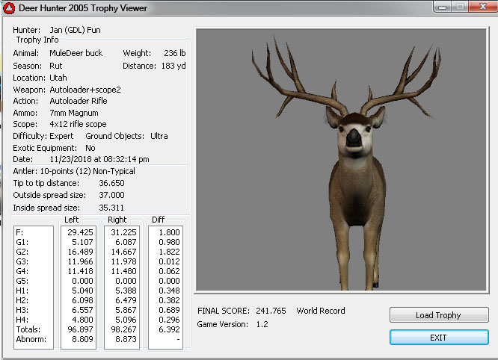Click the 'MuleDeer buck' animal value
Image resolution: width=498 pixels, height=360 pixels.
(x=76, y=53)
